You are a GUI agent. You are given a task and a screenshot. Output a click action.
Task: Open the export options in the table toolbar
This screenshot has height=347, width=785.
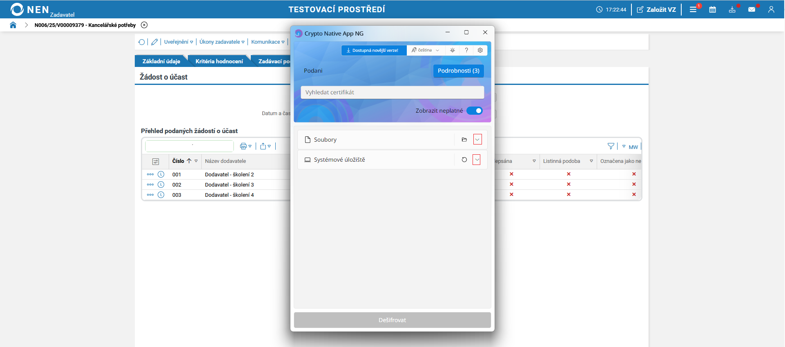pos(265,146)
